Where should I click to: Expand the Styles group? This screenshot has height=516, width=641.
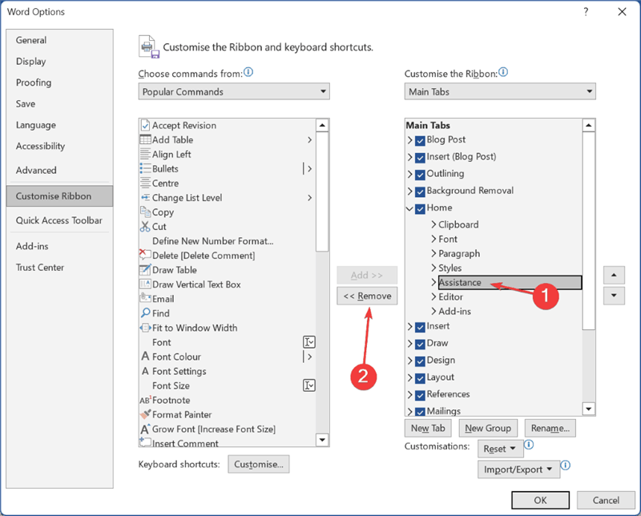[x=433, y=268]
